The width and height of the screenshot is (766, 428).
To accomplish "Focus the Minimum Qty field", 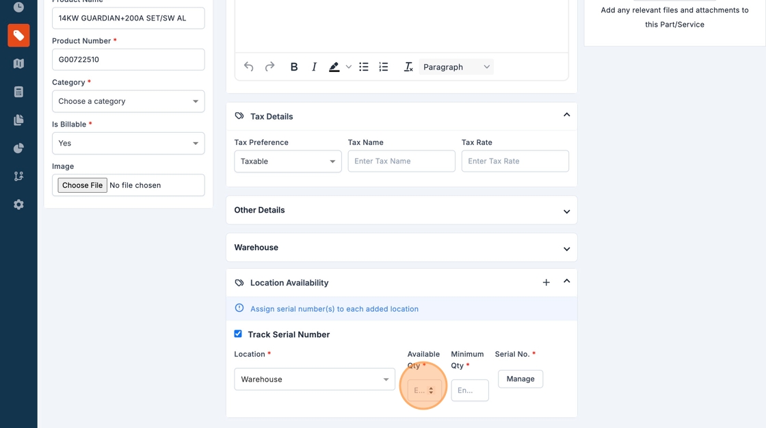I will (x=470, y=390).
